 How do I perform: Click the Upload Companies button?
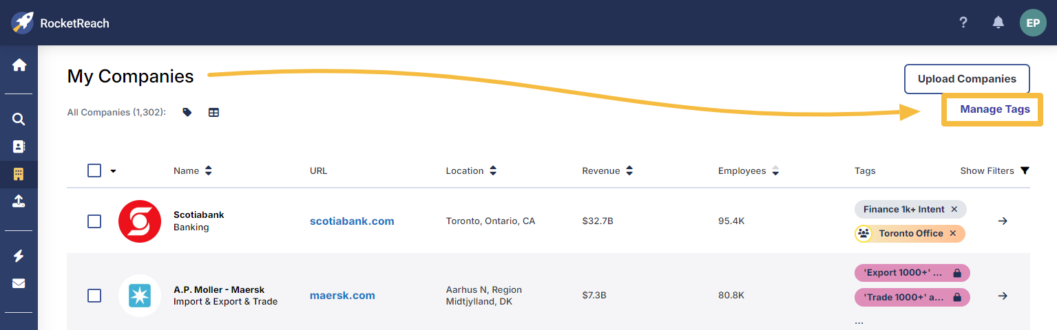point(966,79)
